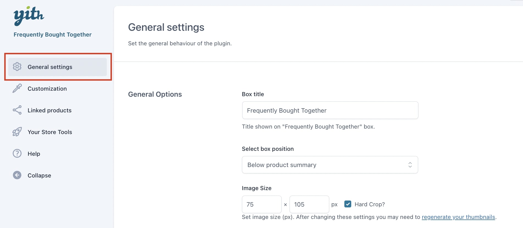Click the dropdown arrows on Below product summary
This screenshot has height=228, width=523.
(410, 165)
